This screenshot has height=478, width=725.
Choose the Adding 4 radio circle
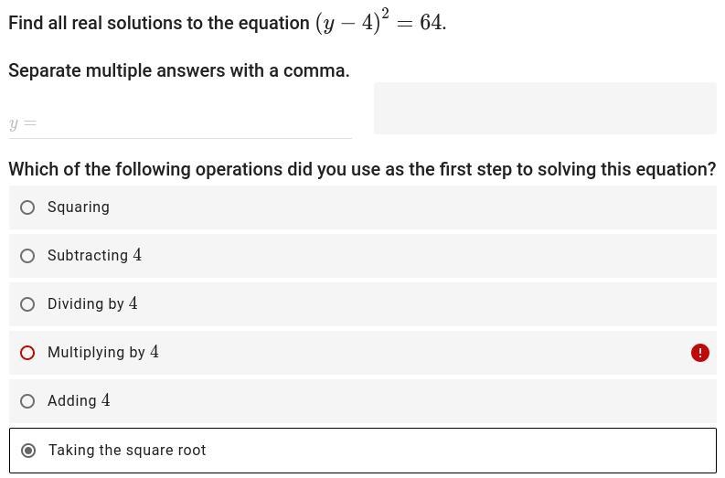tap(27, 401)
